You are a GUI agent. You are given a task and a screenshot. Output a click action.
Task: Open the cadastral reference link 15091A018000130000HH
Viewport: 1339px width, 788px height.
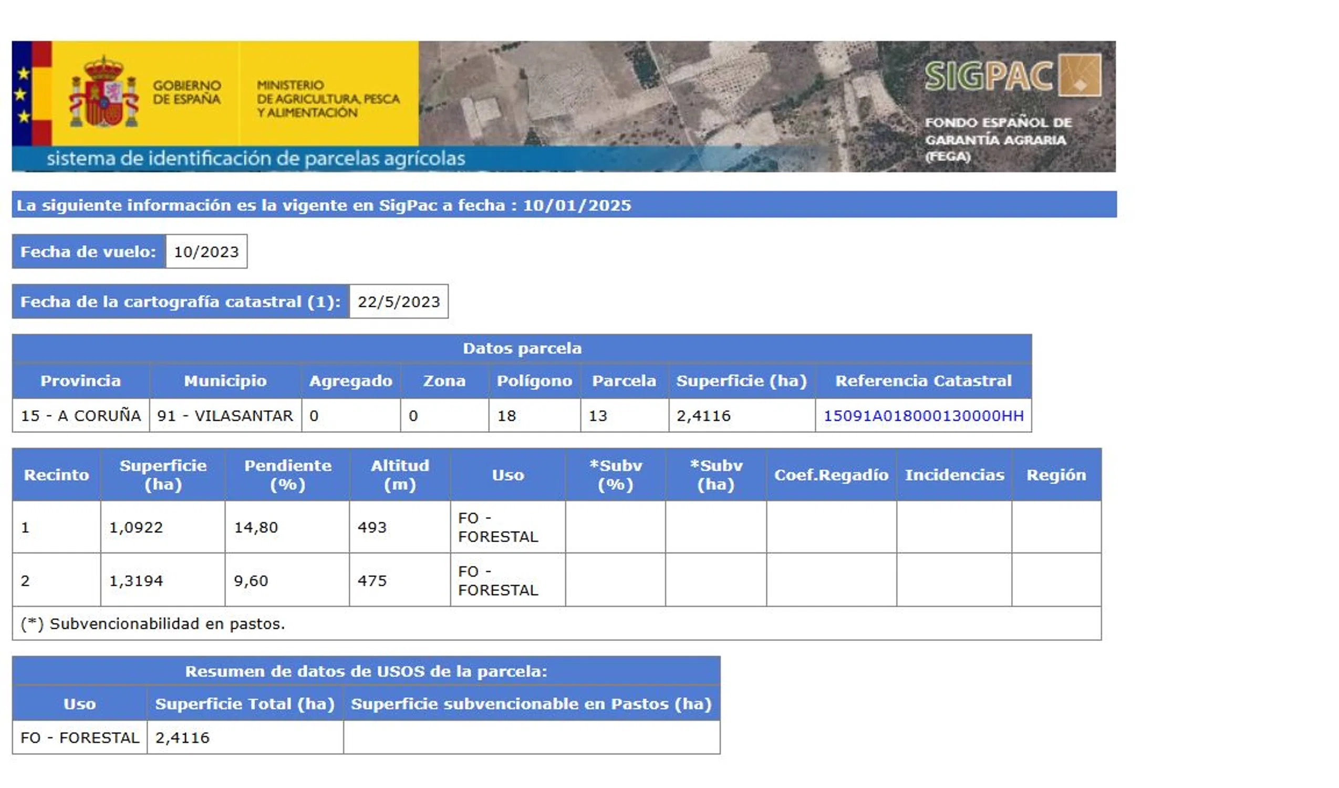point(923,416)
